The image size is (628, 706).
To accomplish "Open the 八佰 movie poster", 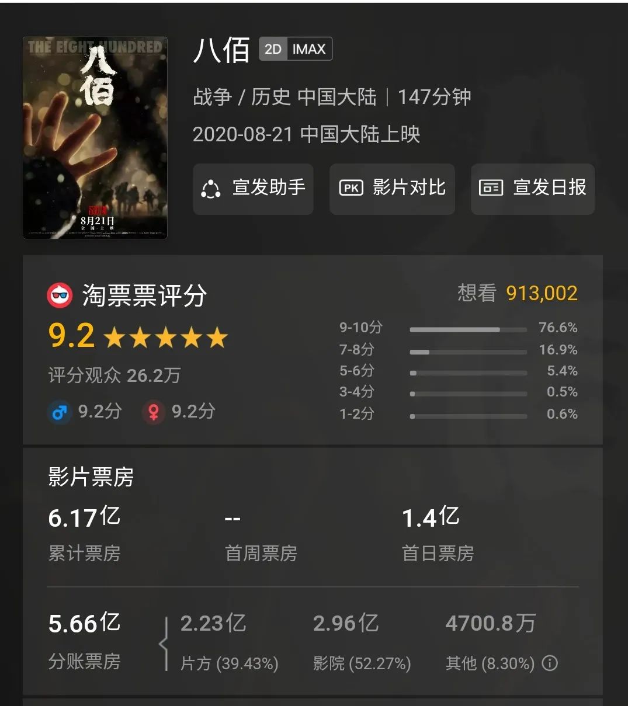I will click(x=95, y=138).
